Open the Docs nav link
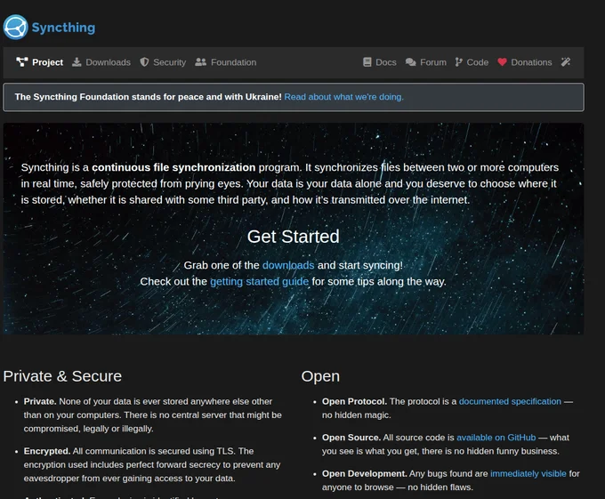This screenshot has width=605, height=499. [x=386, y=62]
